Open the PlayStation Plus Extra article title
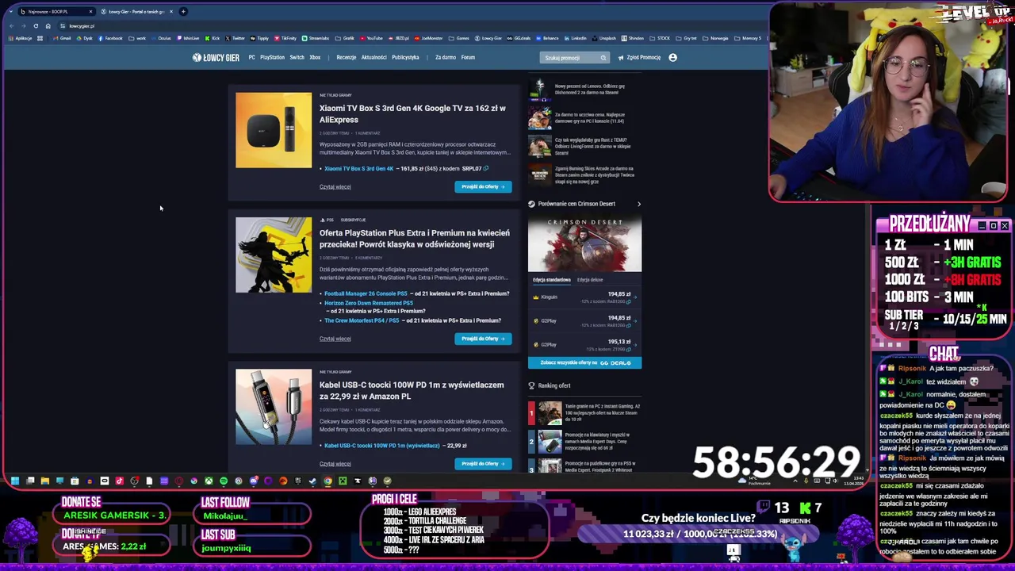This screenshot has height=571, width=1015. [x=414, y=238]
